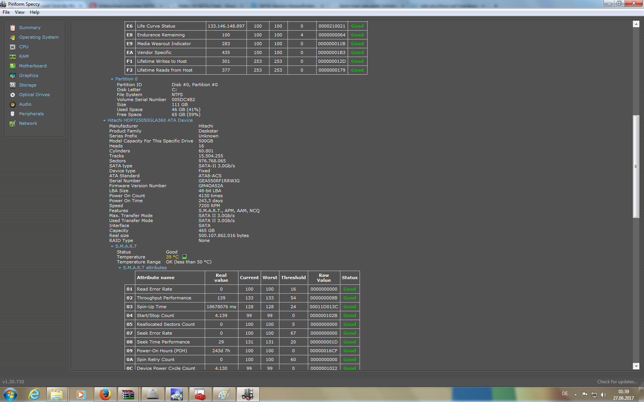The width and height of the screenshot is (644, 402).
Task: Click the Power-On Hours (POH) row
Action: coord(242,351)
